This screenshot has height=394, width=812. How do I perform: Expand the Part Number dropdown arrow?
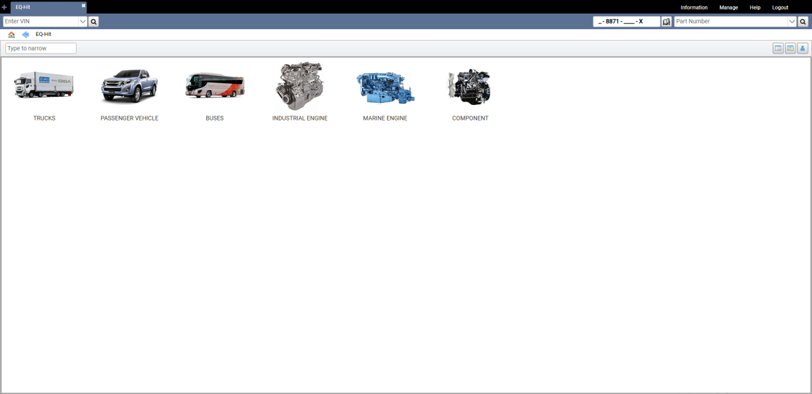(x=792, y=22)
